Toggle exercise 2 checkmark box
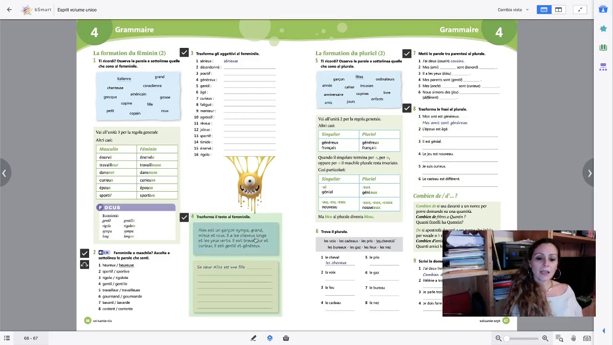Image resolution: width=613 pixels, height=345 pixels. (x=84, y=253)
